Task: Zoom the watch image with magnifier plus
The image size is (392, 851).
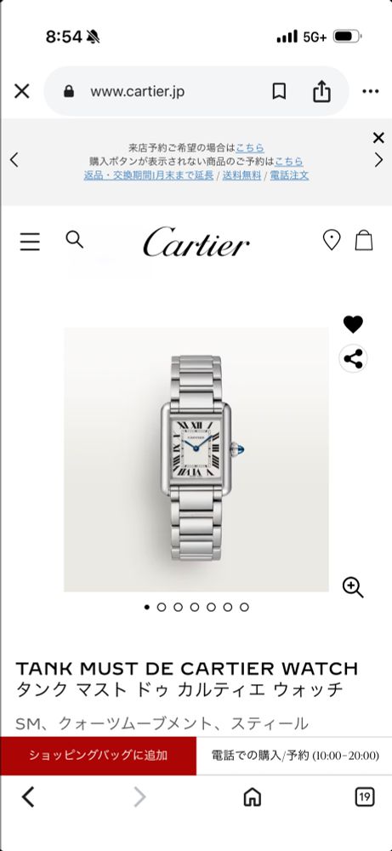Action: click(x=353, y=587)
